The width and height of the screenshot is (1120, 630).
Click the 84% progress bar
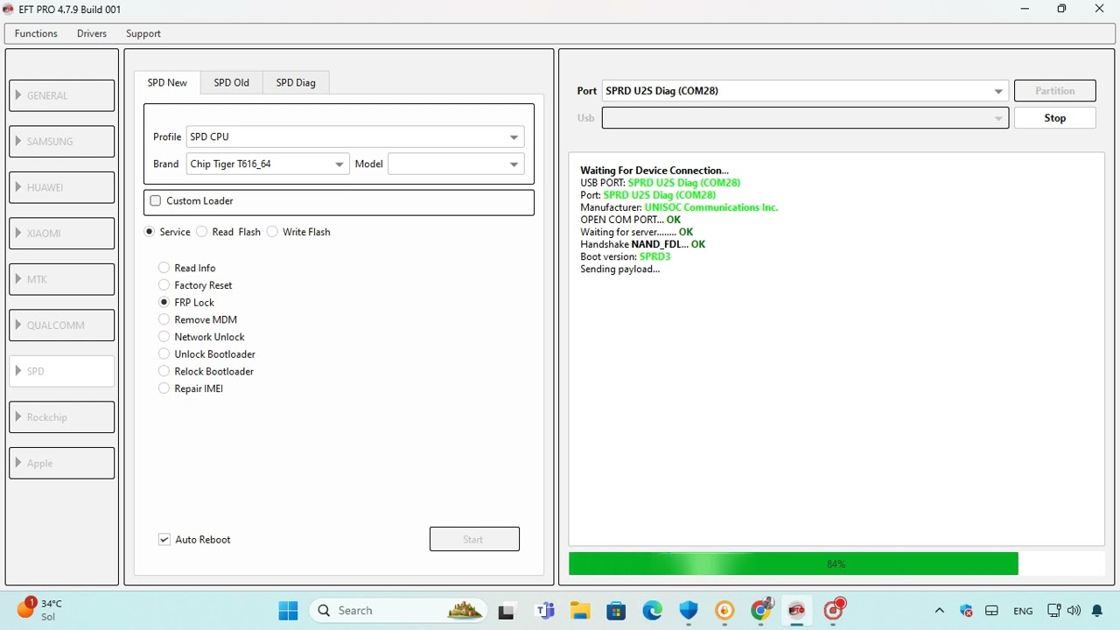tap(836, 563)
